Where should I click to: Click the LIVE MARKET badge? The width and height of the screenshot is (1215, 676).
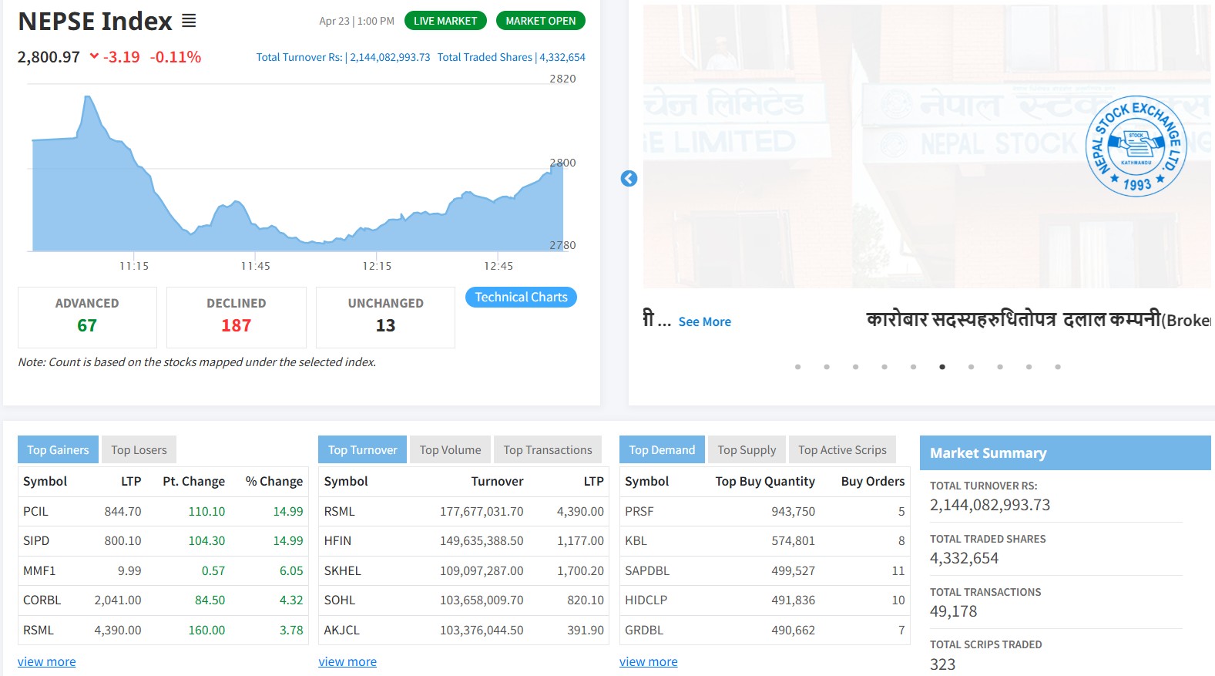pos(445,21)
